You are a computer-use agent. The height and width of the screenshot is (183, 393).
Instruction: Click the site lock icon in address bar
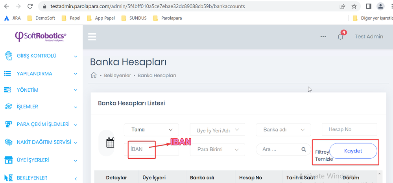point(45,7)
